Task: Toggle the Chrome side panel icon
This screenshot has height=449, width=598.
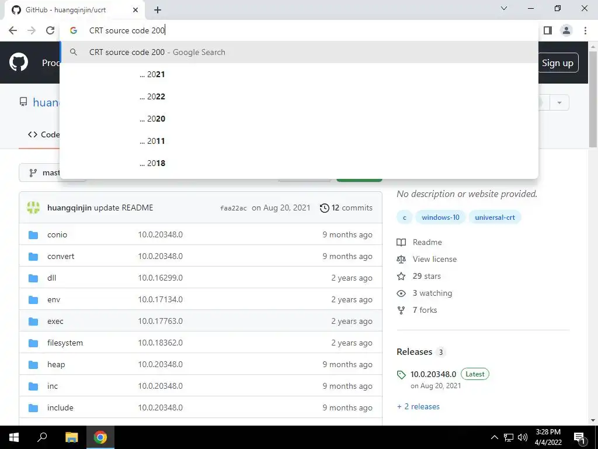Action: coord(548,30)
